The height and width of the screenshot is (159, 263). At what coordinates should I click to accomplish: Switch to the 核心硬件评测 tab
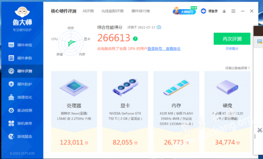64,11
